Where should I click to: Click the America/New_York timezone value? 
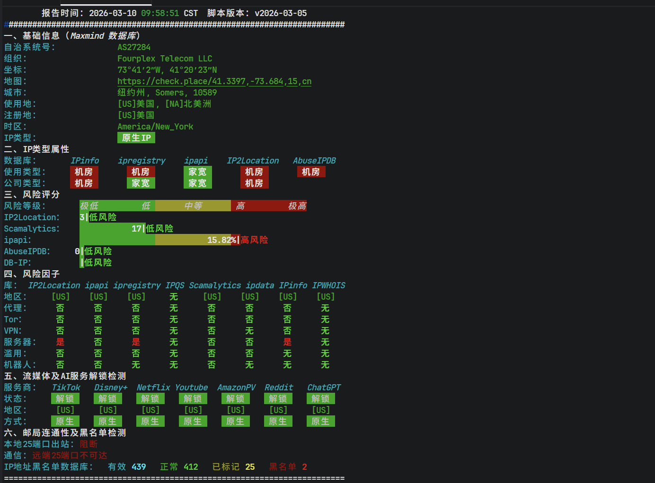pos(155,127)
